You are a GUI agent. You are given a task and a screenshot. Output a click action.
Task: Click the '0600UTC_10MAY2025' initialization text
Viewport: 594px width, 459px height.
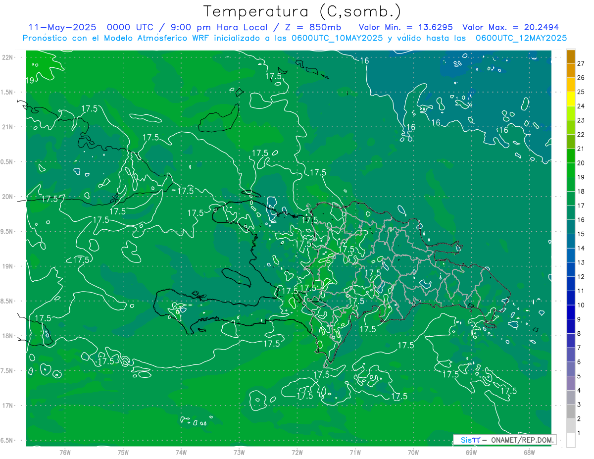[337, 38]
